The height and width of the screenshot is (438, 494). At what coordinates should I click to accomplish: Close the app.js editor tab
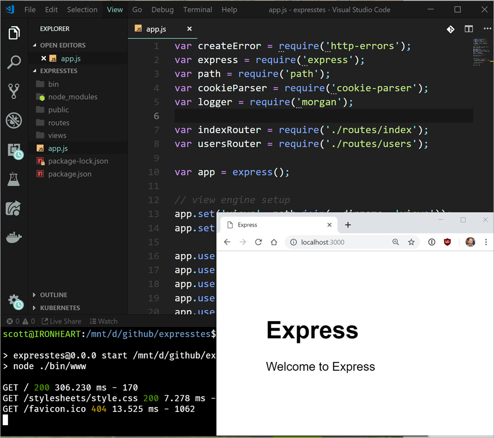(x=190, y=29)
